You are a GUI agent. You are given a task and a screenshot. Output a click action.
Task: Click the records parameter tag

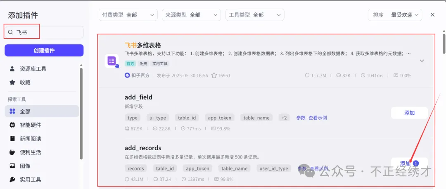136,168
